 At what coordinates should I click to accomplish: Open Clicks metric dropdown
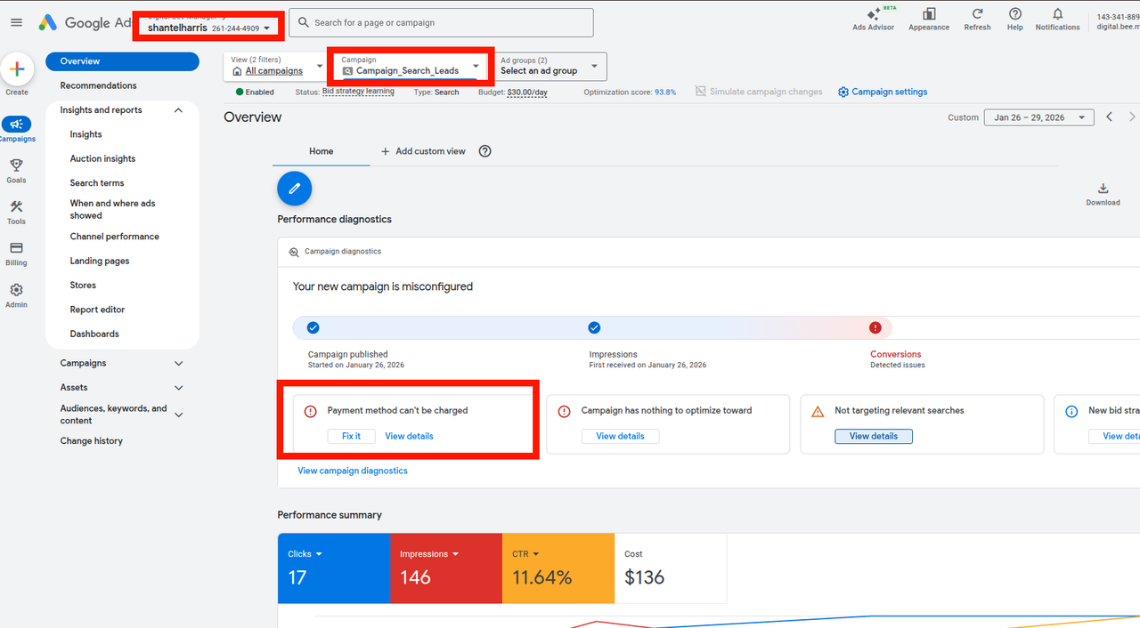click(x=305, y=554)
